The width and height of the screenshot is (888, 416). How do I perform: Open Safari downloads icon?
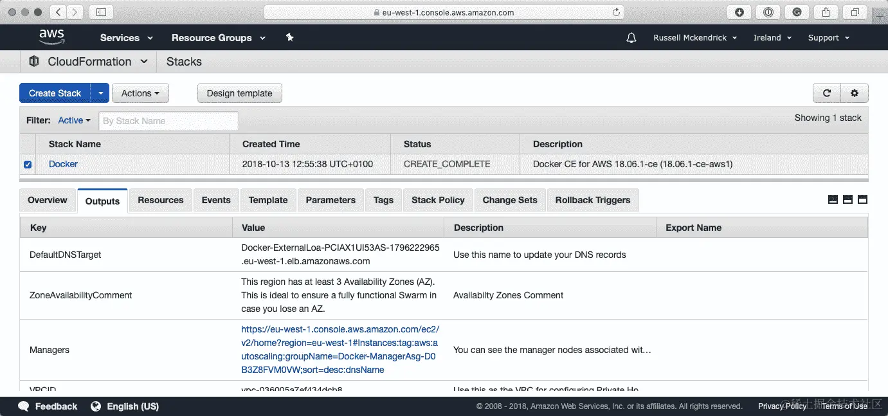739,12
